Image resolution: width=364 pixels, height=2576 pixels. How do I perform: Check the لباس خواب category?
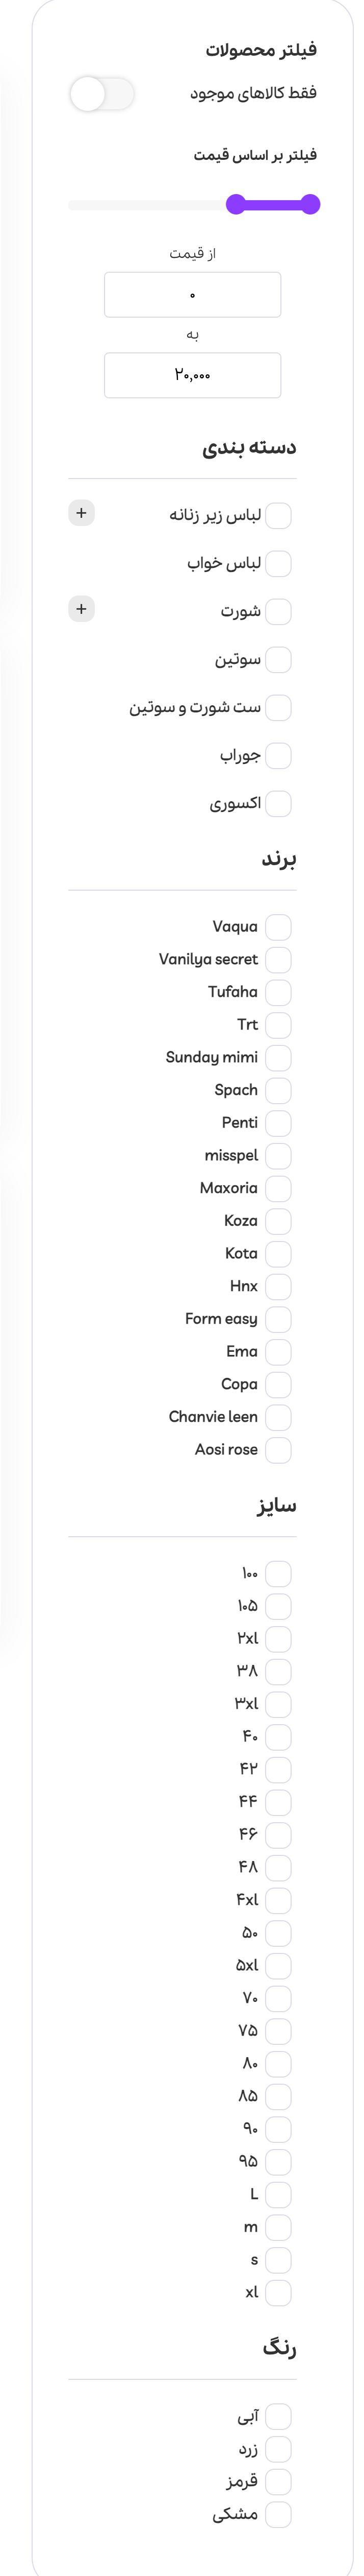click(278, 564)
